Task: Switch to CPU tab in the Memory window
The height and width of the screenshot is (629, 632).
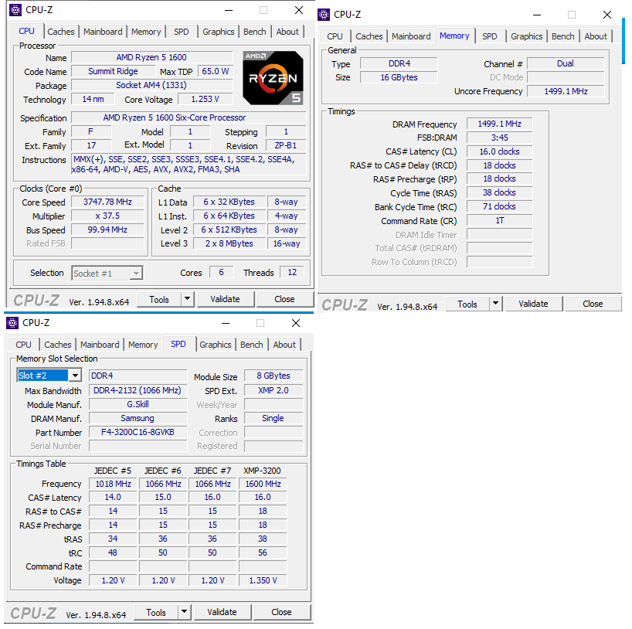Action: (x=335, y=36)
